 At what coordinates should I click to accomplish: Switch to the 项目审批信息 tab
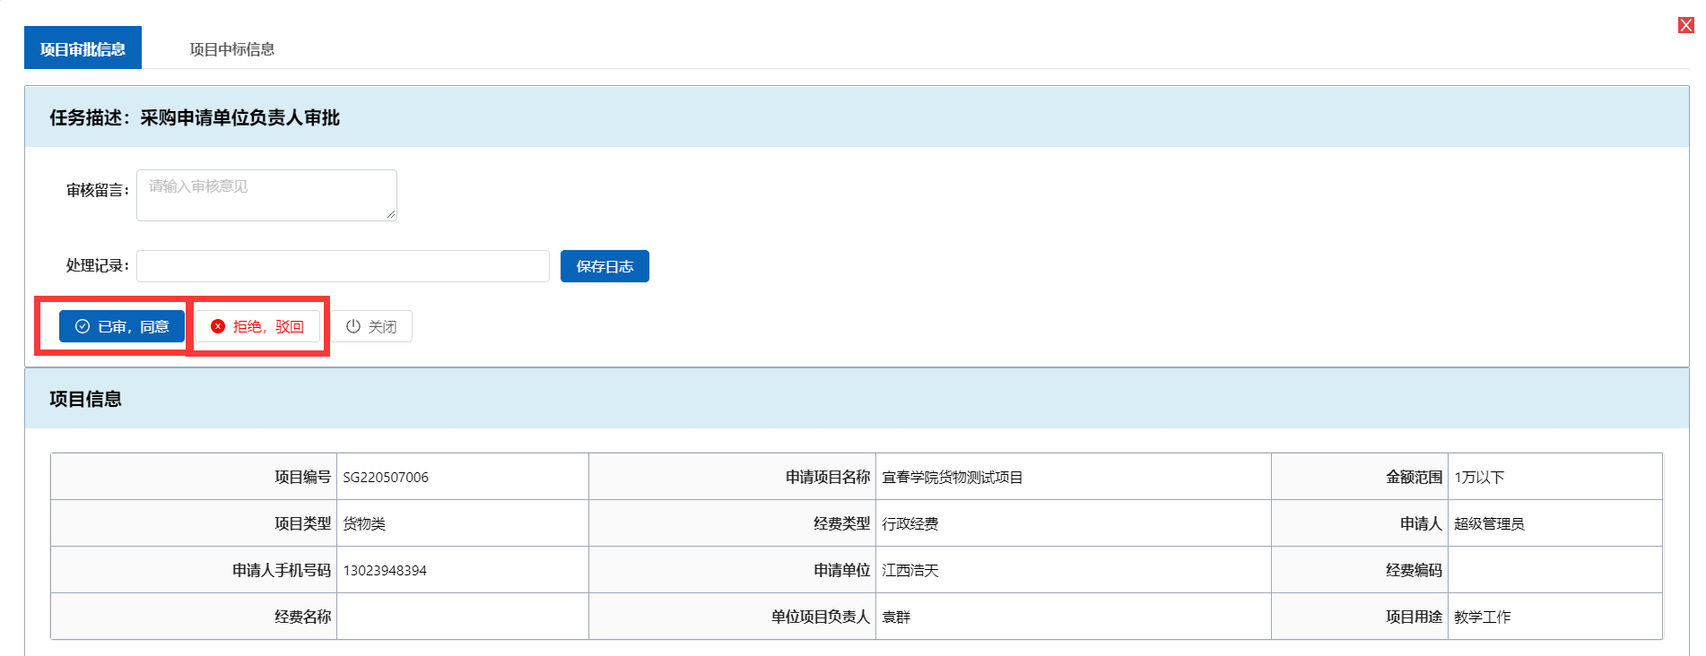point(83,48)
